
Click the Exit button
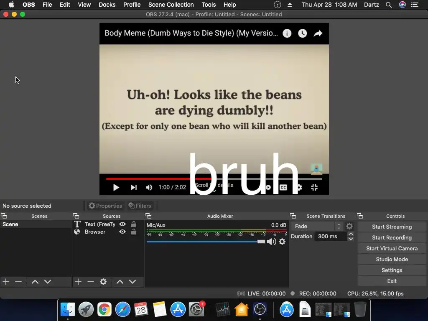(392, 281)
